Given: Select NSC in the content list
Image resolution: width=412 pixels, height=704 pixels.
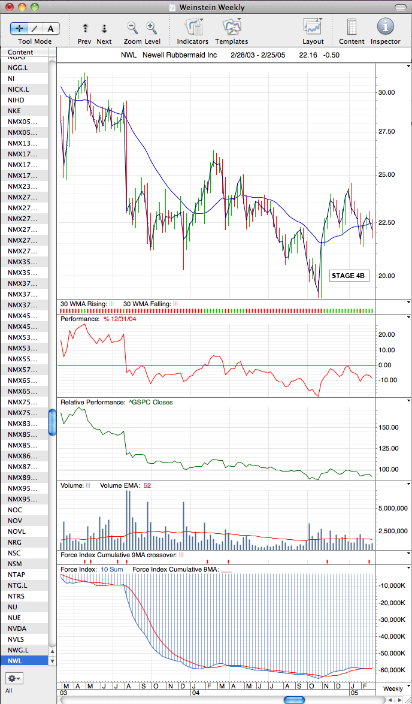Looking at the screenshot, I should pos(24,553).
